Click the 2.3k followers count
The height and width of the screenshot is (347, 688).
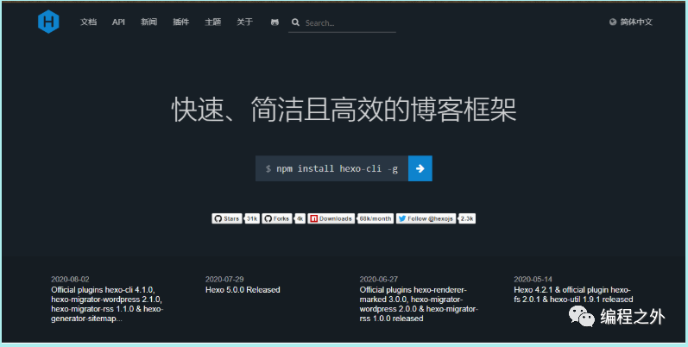click(x=467, y=218)
